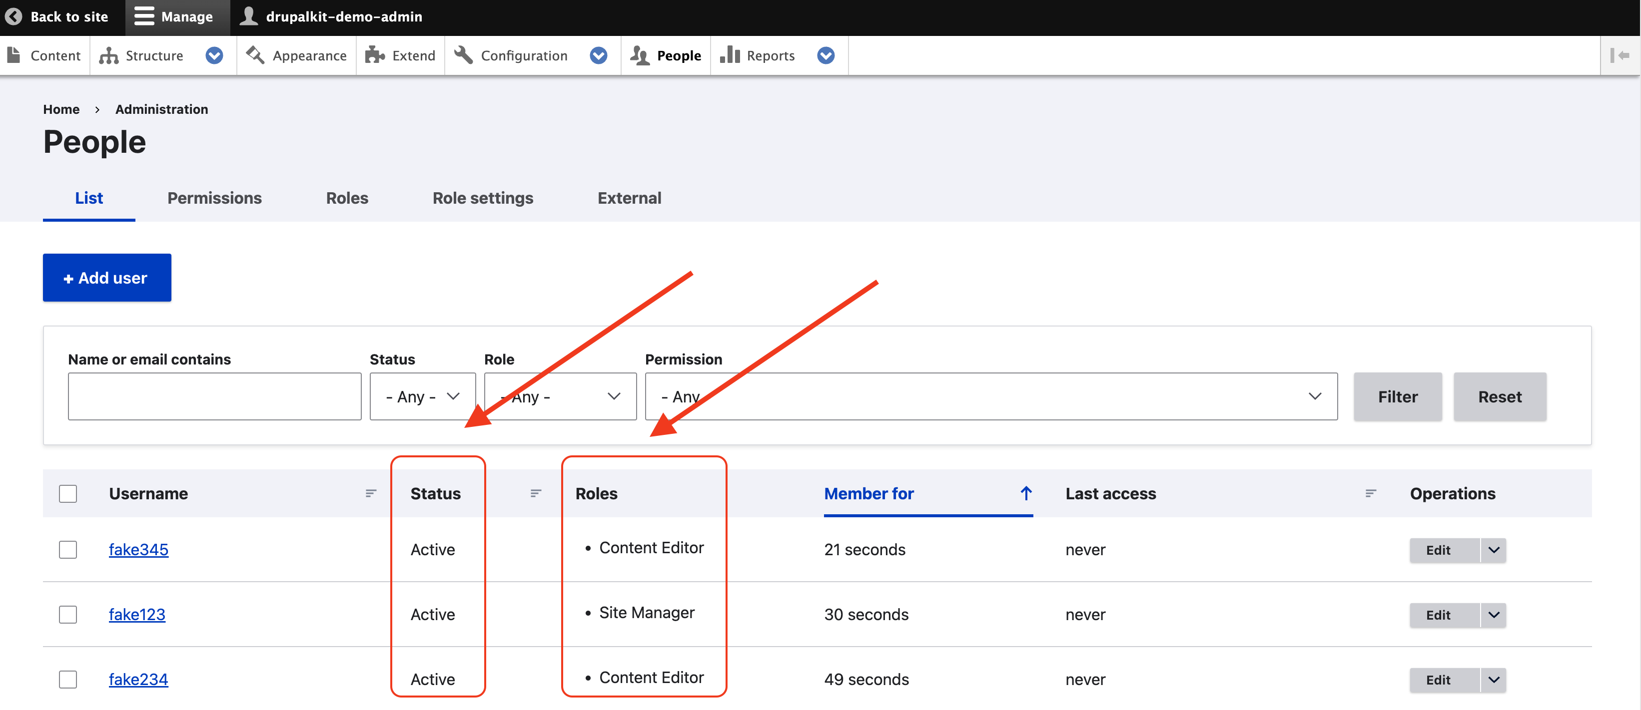This screenshot has height=710, width=1641.
Task: Click the Configuration wrench icon
Action: 463,55
